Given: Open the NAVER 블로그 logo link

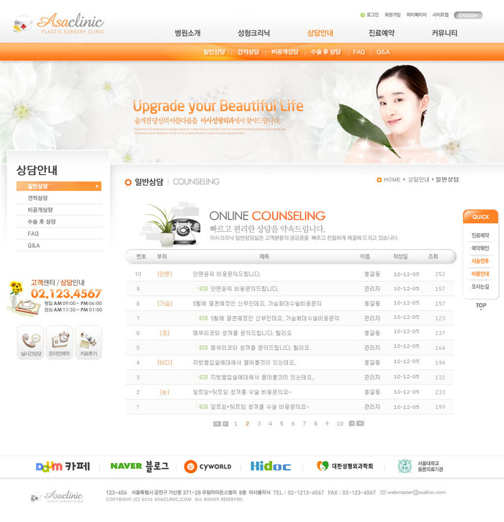Looking at the screenshot, I should pyautogui.click(x=139, y=466).
